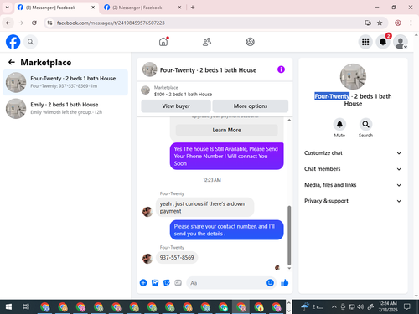This screenshot has height=314, width=419.
Task: Open the weather widget on the taskbar
Action: (x=312, y=307)
